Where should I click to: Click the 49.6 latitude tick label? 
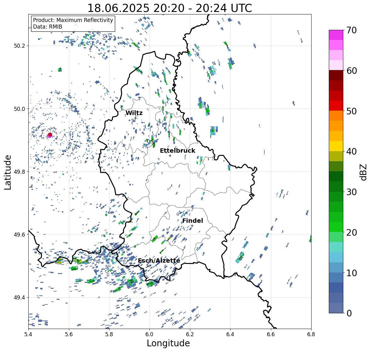click(20, 234)
